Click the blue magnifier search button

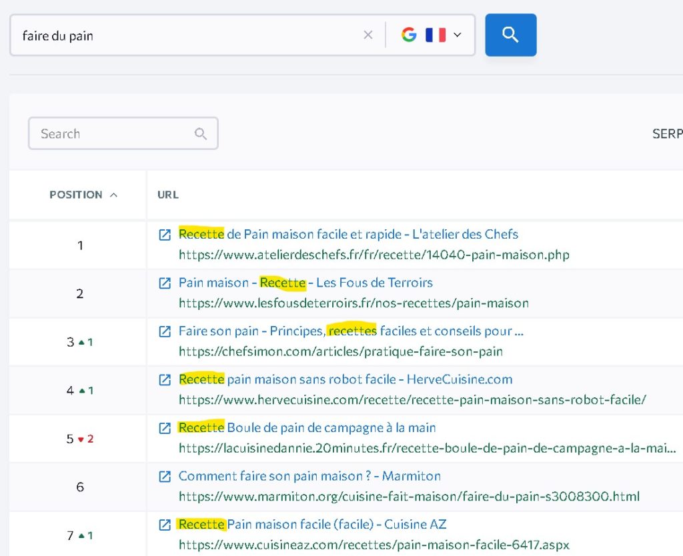pos(510,35)
